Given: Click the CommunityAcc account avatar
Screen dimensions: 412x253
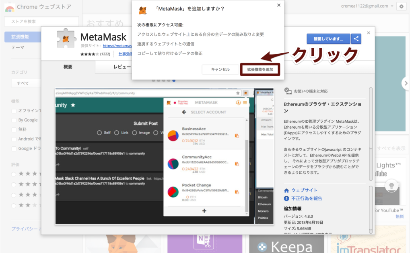Looking at the screenshot, I should coord(173,164).
